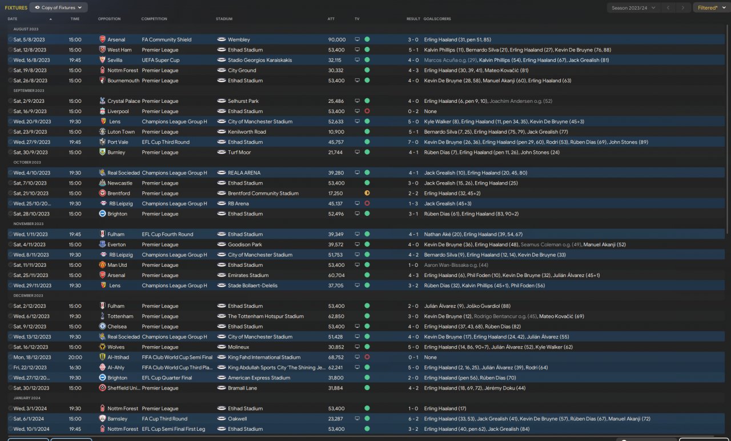
Task: Click the stadium icon beside Wembley
Action: tap(222, 39)
